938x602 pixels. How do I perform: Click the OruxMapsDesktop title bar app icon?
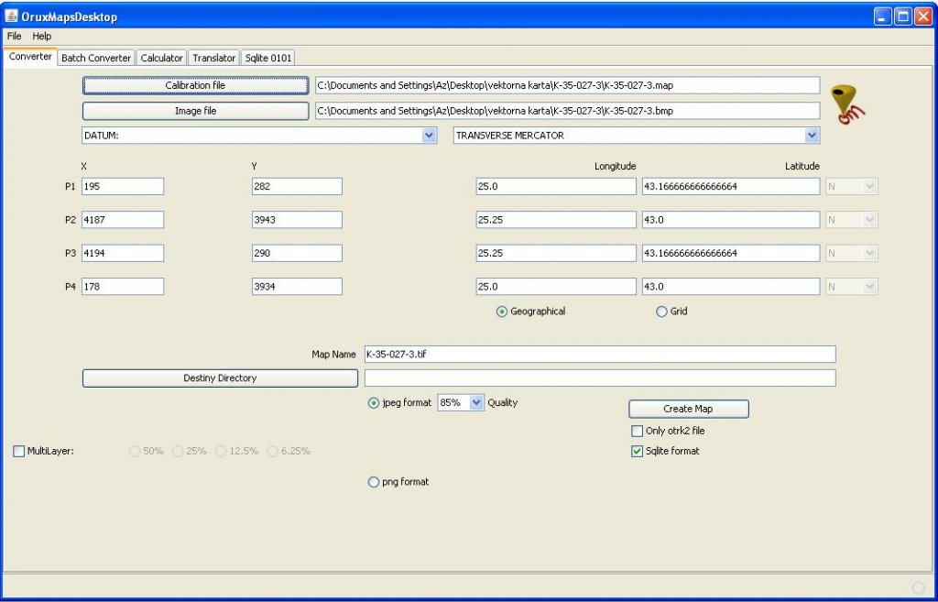tap(13, 16)
